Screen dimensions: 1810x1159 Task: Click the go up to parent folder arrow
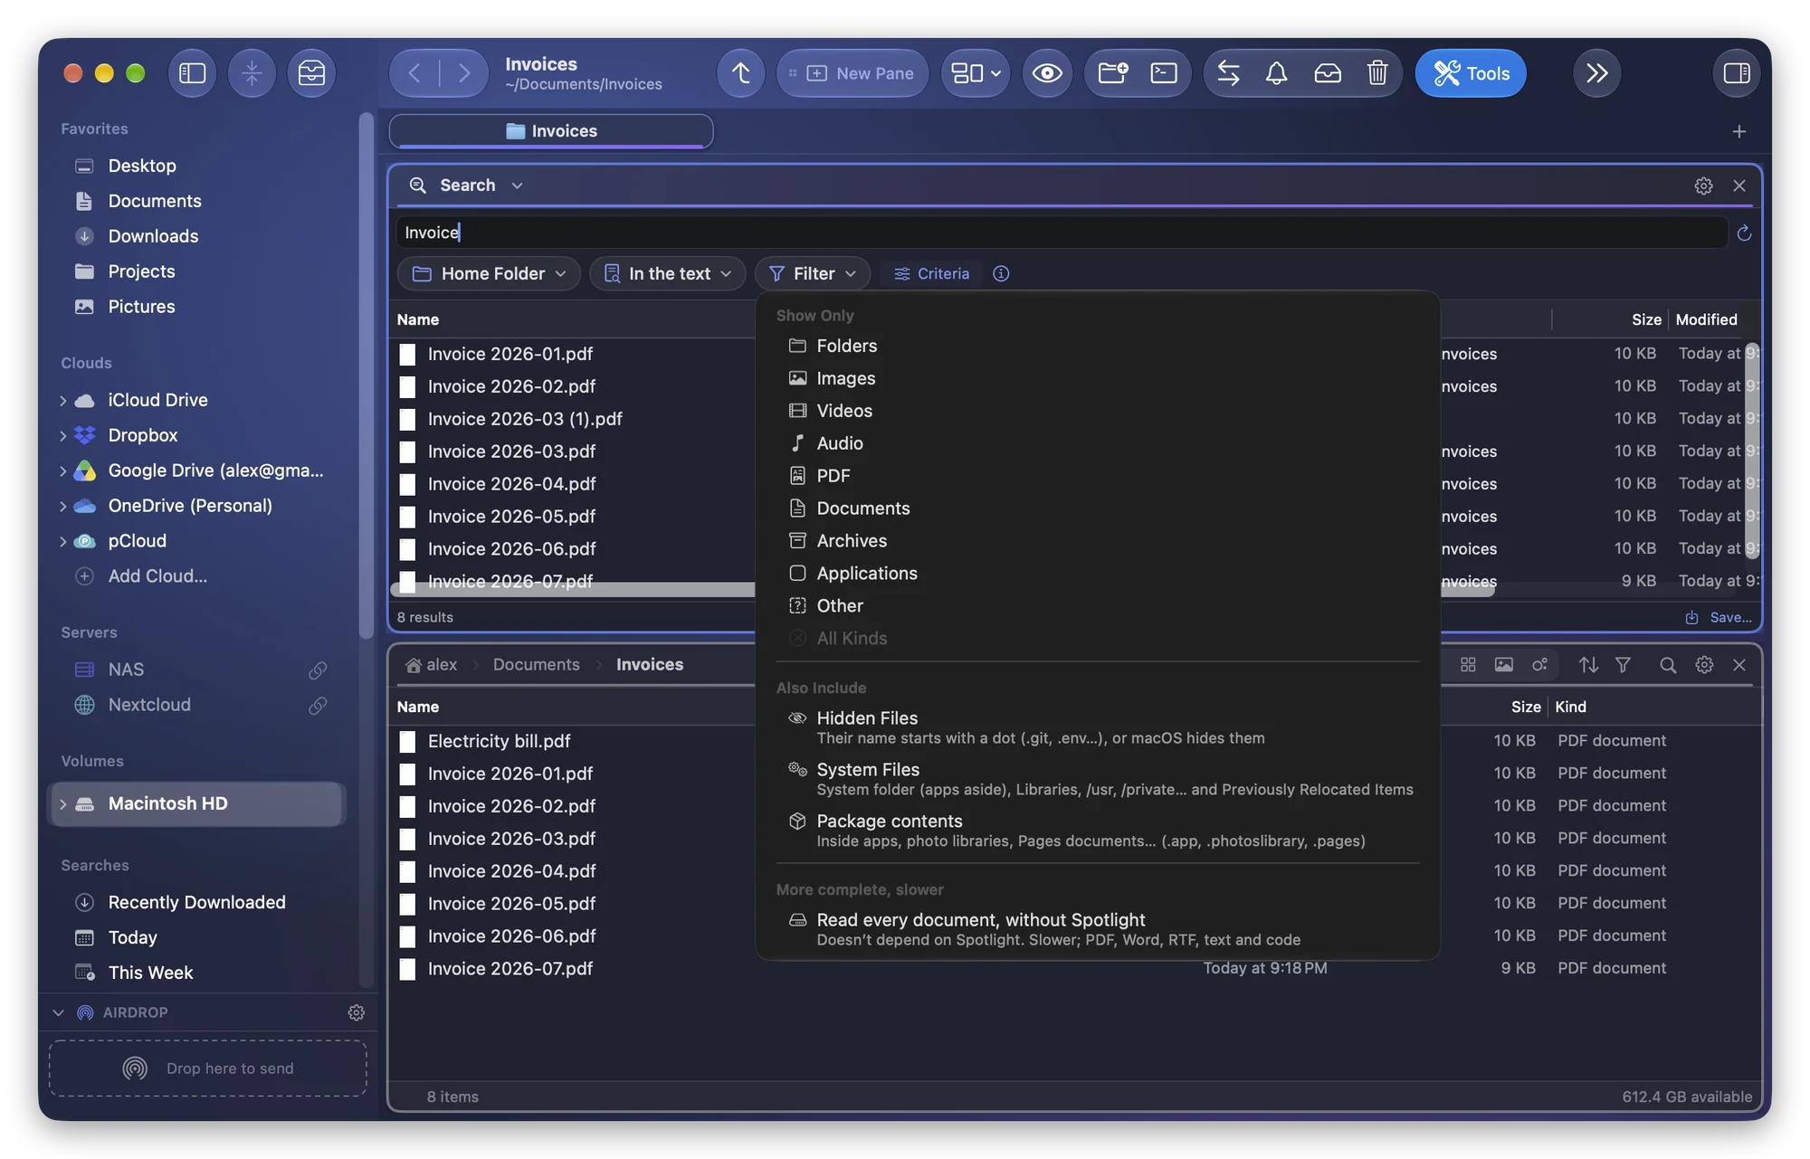[x=740, y=73]
